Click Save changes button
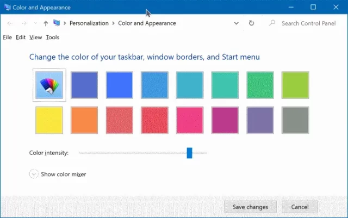The image size is (348, 218). click(250, 207)
